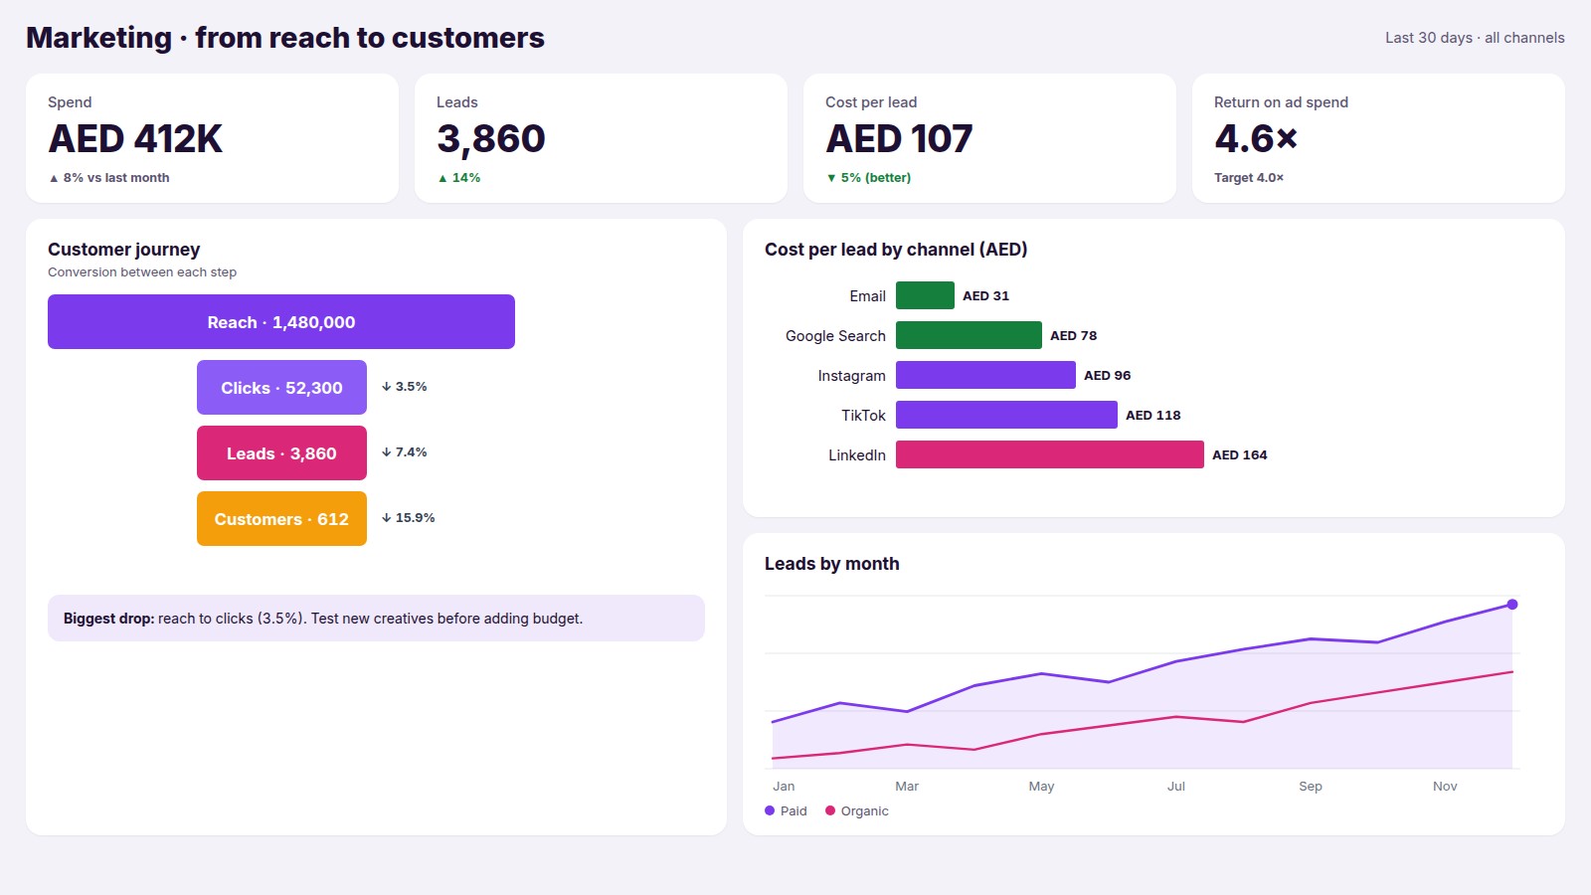The image size is (1591, 895).
Task: Click the Nov axis label
Action: [x=1445, y=786]
